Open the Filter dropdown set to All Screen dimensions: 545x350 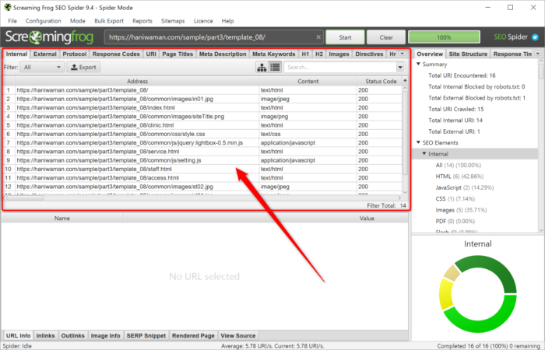tap(43, 68)
